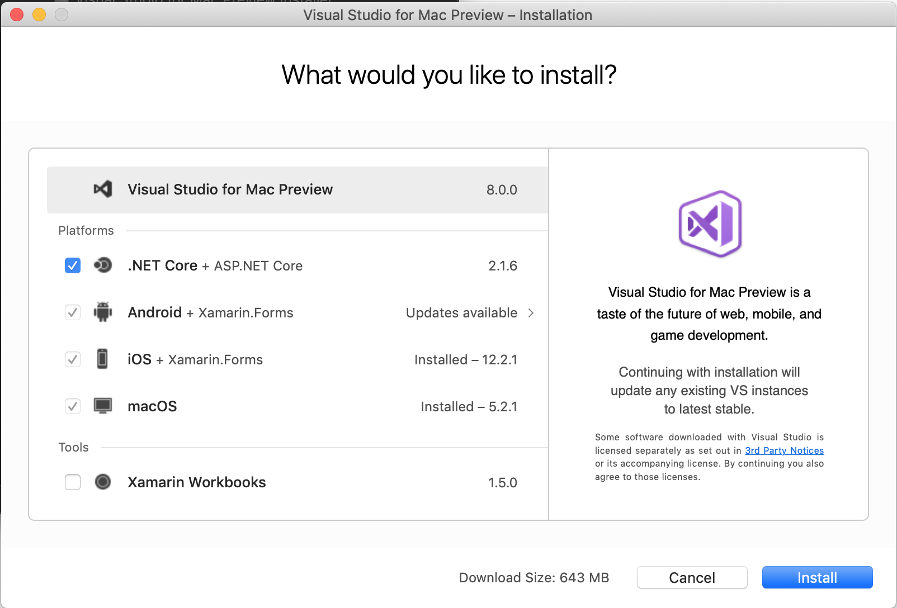This screenshot has width=897, height=608.
Task: Open Updates available details for Android
Action: 462,312
